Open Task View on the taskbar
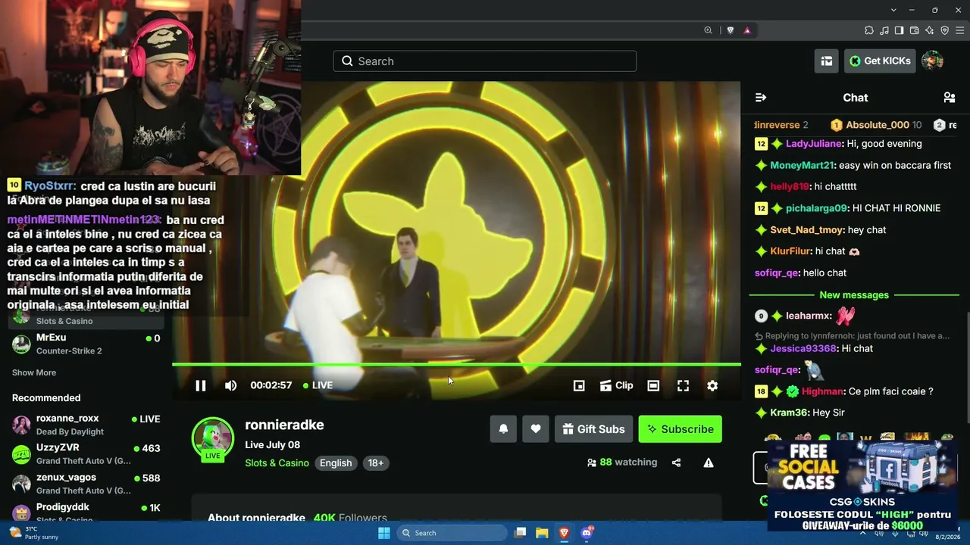The height and width of the screenshot is (545, 970). click(520, 533)
